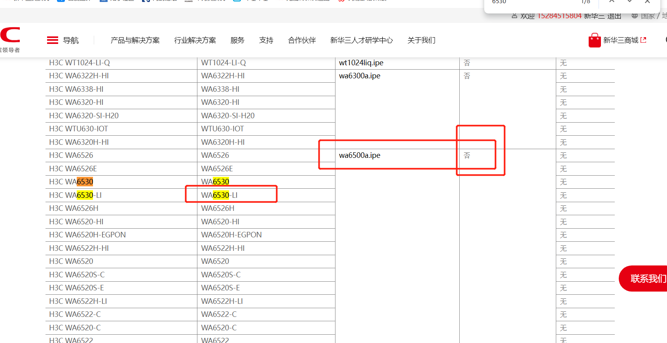Click the user profile icon before 欢迎

(514, 16)
